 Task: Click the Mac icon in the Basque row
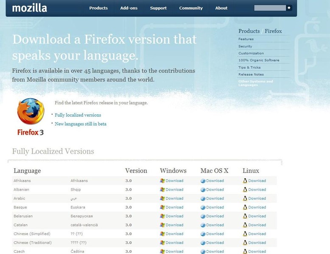pos(203,207)
